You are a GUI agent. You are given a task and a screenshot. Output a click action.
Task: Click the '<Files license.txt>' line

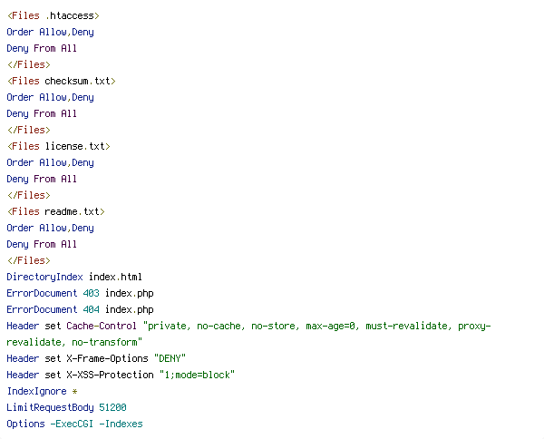point(58,146)
